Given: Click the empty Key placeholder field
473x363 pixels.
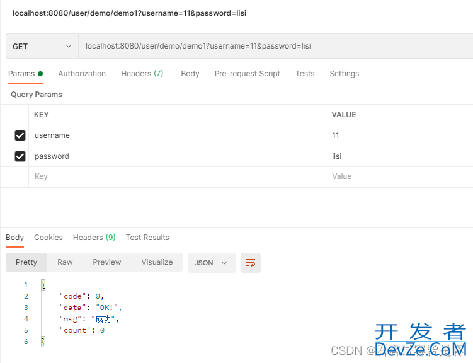Looking at the screenshot, I should click(178, 176).
